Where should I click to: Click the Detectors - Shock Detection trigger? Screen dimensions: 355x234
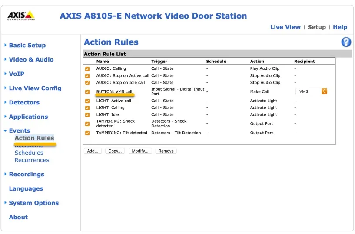[169, 123]
